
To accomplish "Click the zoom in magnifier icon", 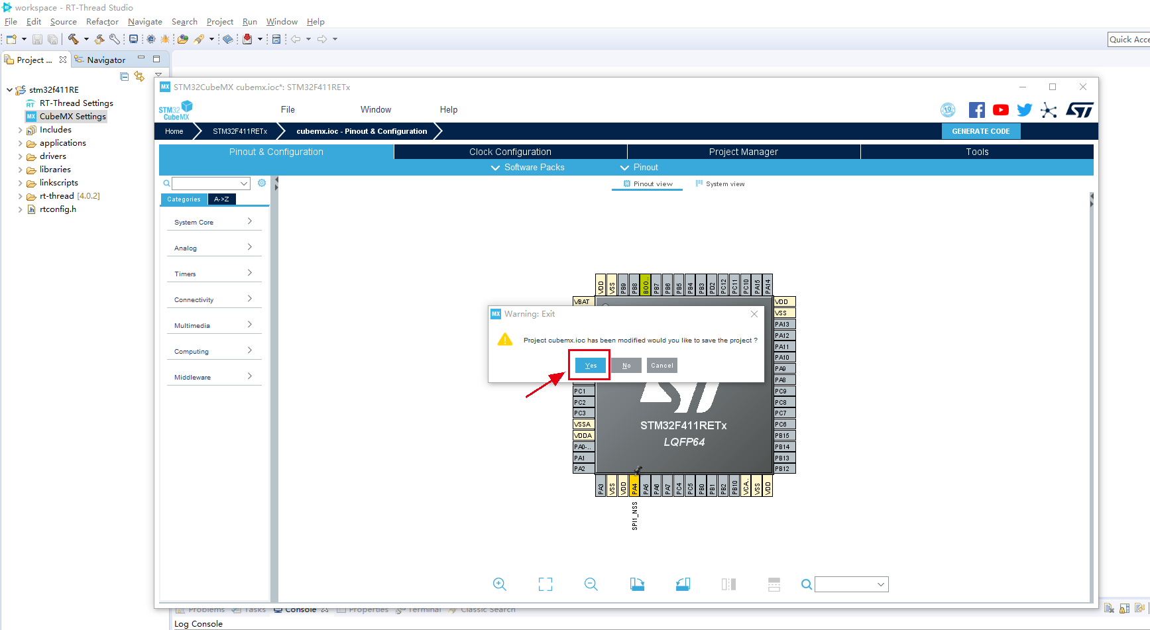I will tap(500, 584).
